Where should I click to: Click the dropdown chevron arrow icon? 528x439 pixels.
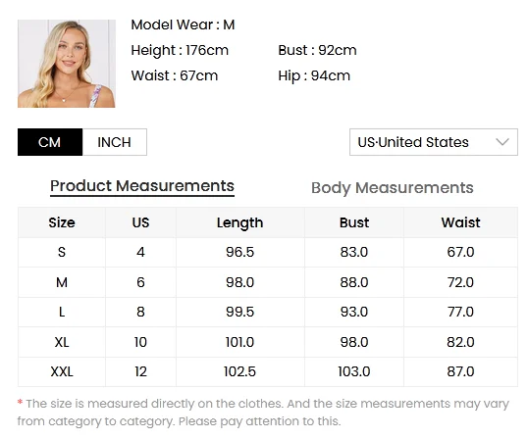click(502, 142)
